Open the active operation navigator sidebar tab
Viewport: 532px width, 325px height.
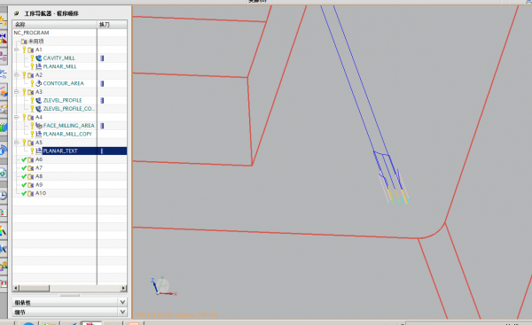pos(3,74)
